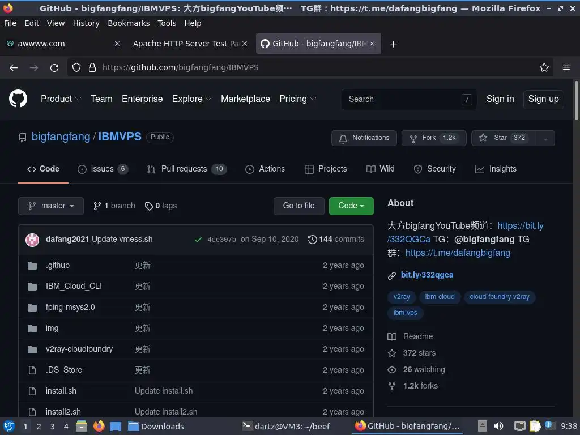Screen dimensions: 580x435
Task: View the 1 branch link
Action: [114, 206]
